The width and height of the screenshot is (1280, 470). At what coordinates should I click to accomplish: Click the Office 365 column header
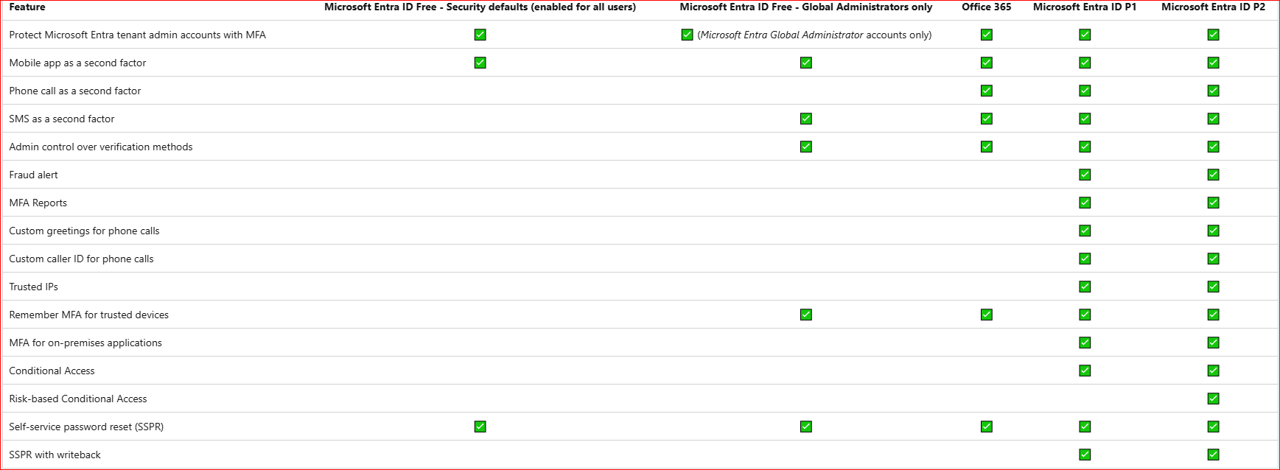[x=987, y=7]
